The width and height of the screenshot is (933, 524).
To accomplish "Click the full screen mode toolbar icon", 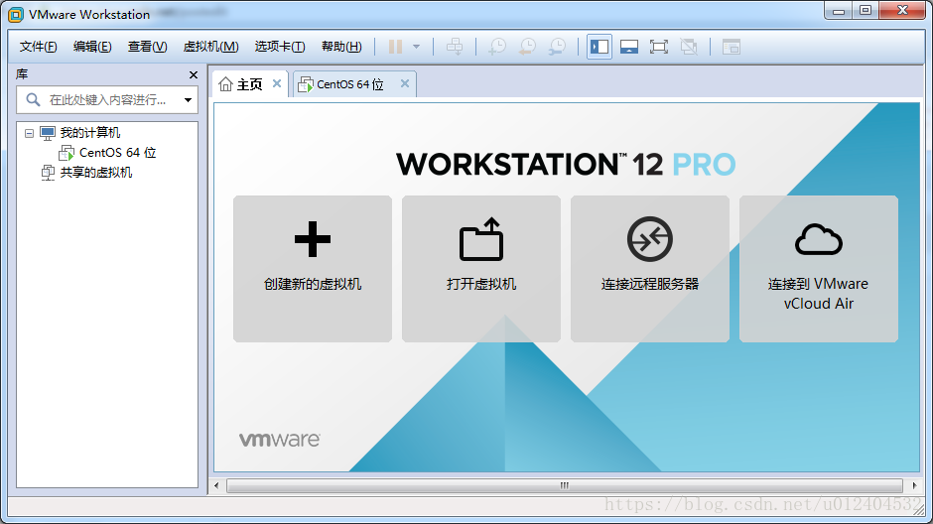I will pos(659,47).
